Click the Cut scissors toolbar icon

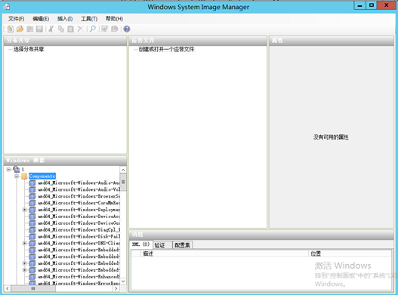click(x=51, y=29)
